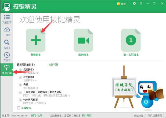Image resolution: width=166 pixels, height=118 pixels.
Task: Open 云脚本 cloud scripts section
Action: [x=7, y=32]
